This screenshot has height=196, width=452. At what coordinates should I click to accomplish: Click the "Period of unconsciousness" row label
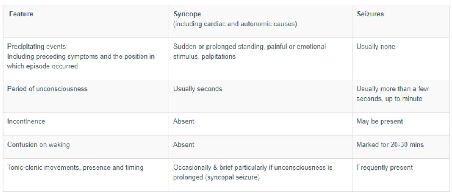click(x=47, y=89)
